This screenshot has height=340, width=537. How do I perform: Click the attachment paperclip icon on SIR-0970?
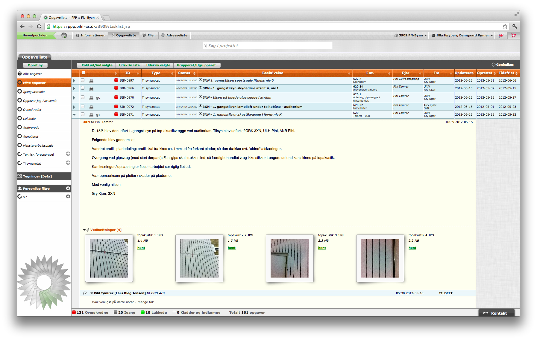click(97, 98)
